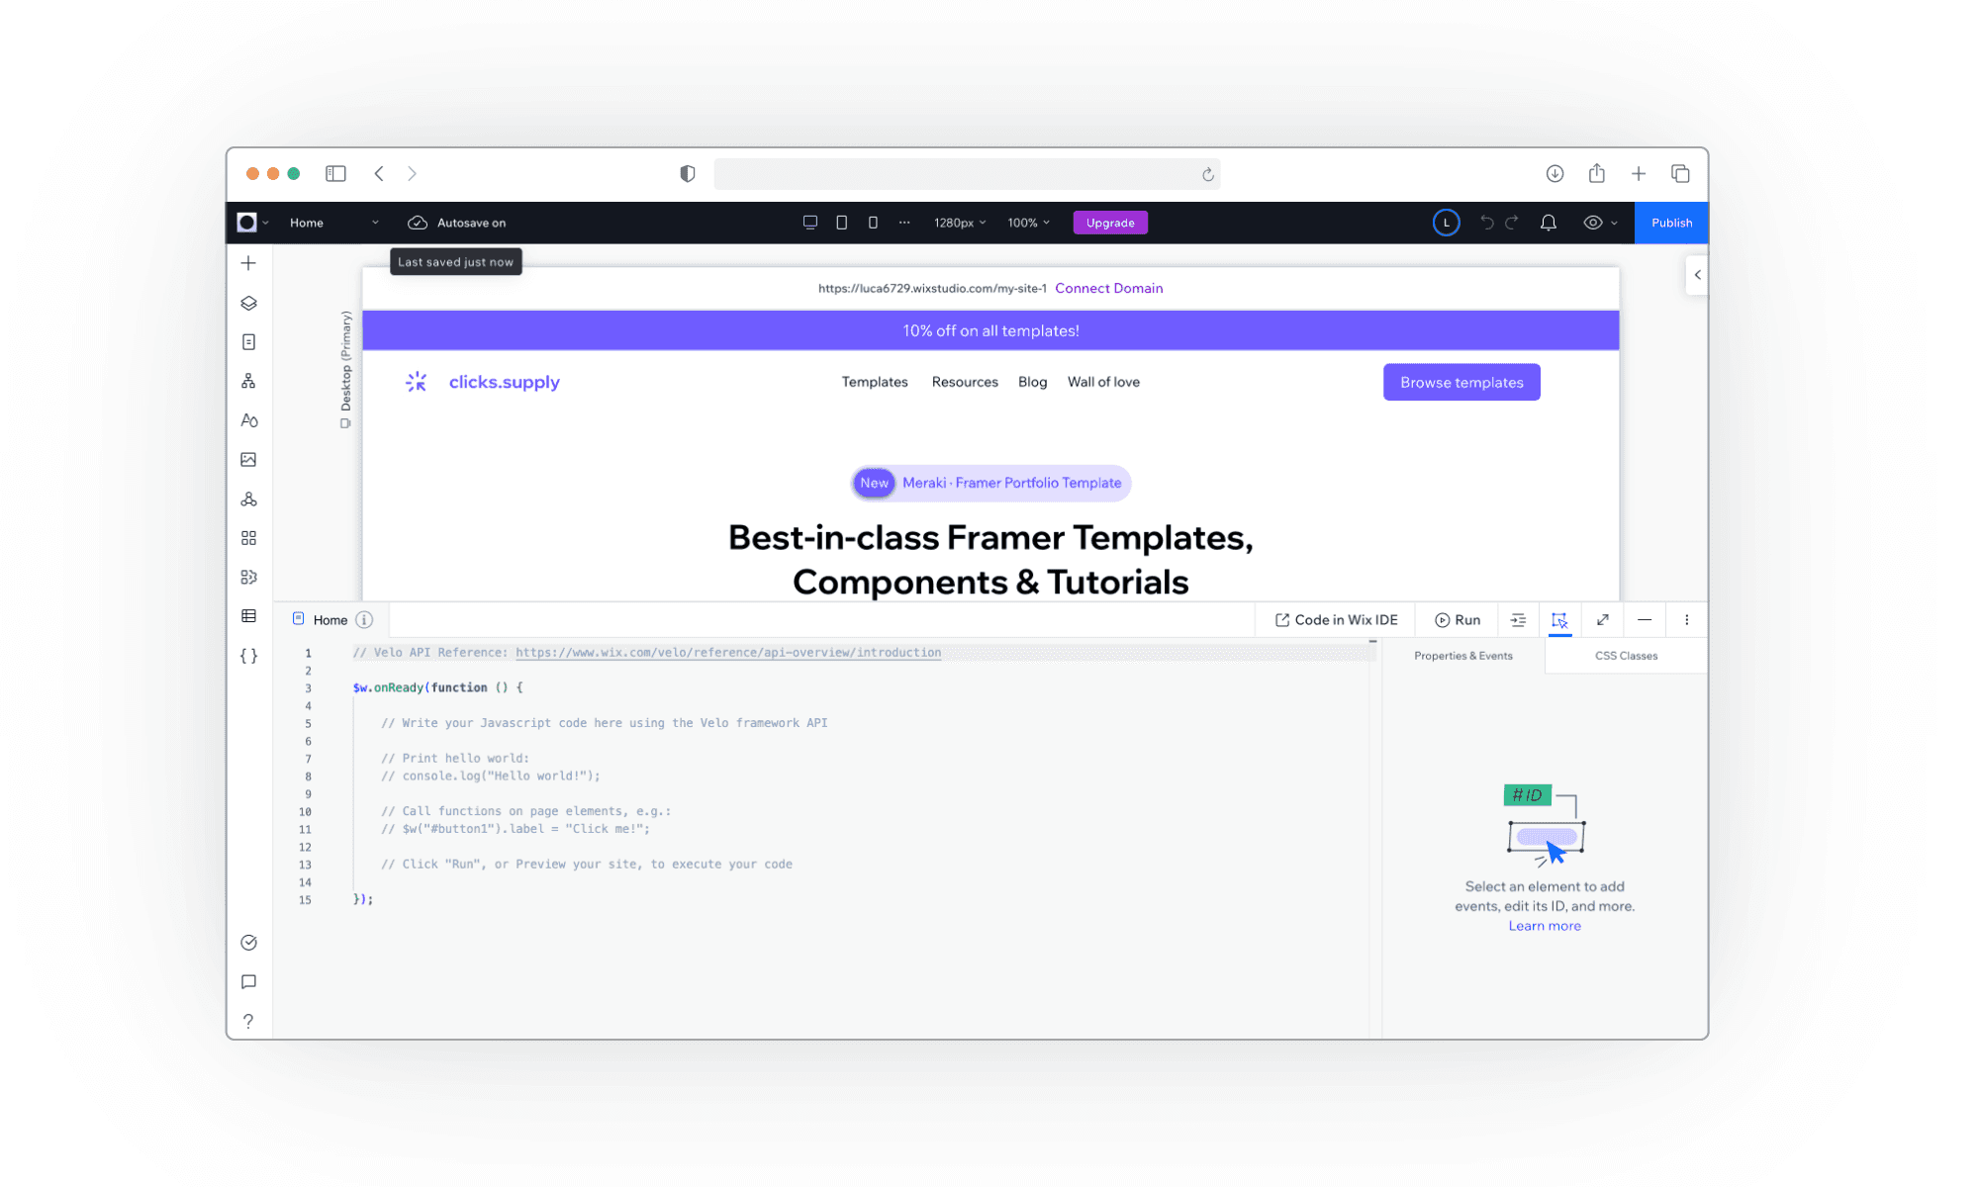This screenshot has height=1187, width=1979.
Task: Click Run button in code editor
Action: coord(1459,619)
